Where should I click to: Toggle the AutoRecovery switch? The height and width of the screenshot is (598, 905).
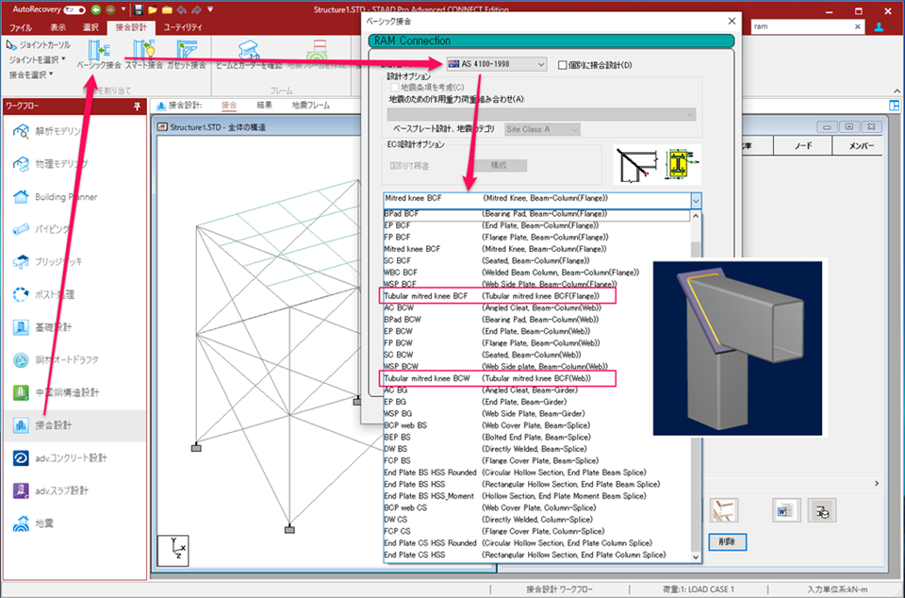point(74,9)
